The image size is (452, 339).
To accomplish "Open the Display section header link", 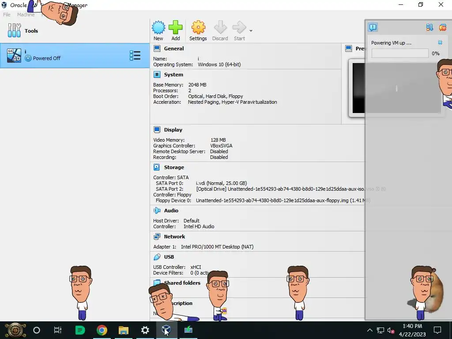I will point(173,130).
